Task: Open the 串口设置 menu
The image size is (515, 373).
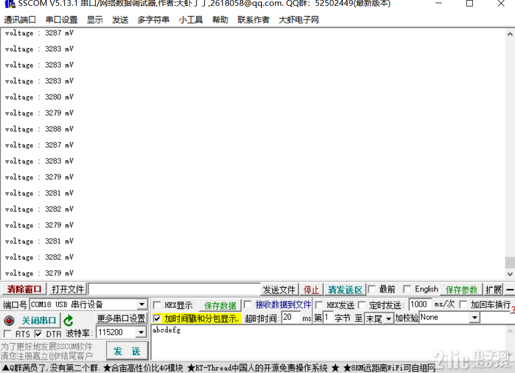Action: 61,20
